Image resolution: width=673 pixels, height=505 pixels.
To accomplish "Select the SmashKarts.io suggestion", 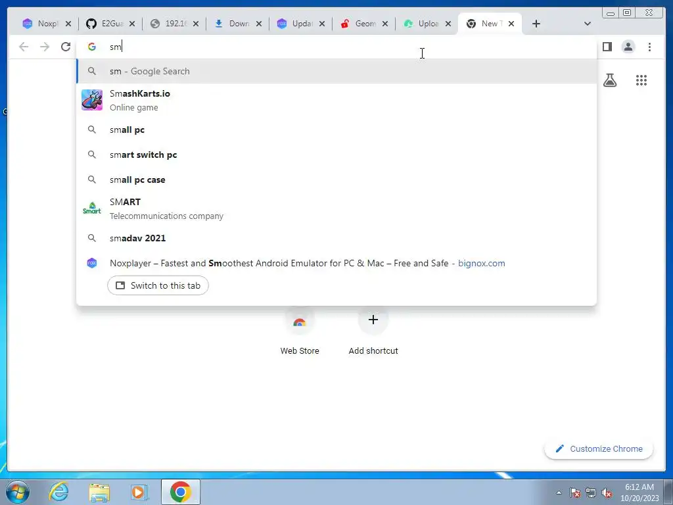I will [336, 100].
